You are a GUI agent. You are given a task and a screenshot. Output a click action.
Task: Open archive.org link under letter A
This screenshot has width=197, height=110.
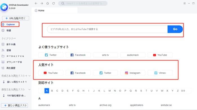[106, 105]
